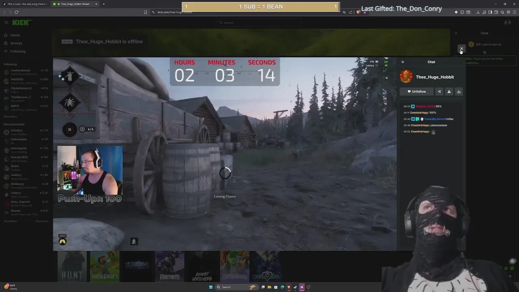This screenshot has height=292, width=519.
Task: Open AdamSaleh recommended channel
Action: tap(26, 141)
